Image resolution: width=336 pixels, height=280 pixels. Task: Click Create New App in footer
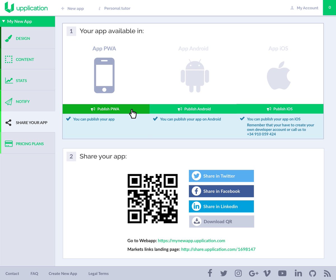[63, 274]
